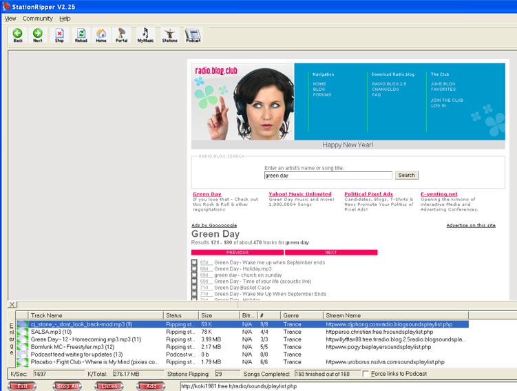The image size is (517, 391).
Task: Click the playlist URL input field
Action: 348,386
